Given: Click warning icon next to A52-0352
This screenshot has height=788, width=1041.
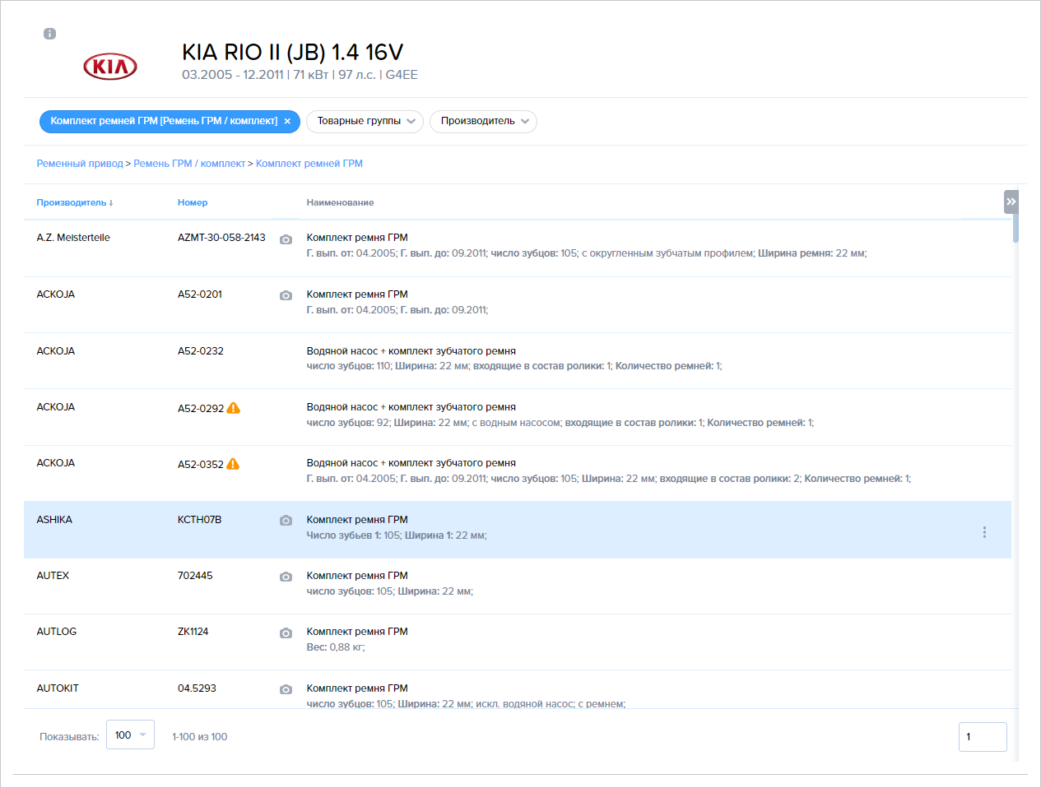Looking at the screenshot, I should (233, 464).
